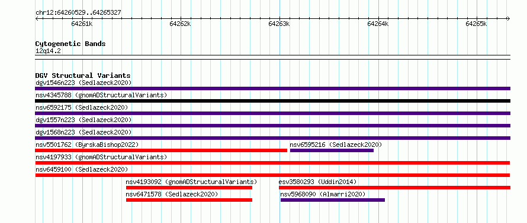This screenshot has height=223, width=527.
Task: Click the purple bar of dgv1568n223
Action: pyautogui.click(x=272, y=138)
